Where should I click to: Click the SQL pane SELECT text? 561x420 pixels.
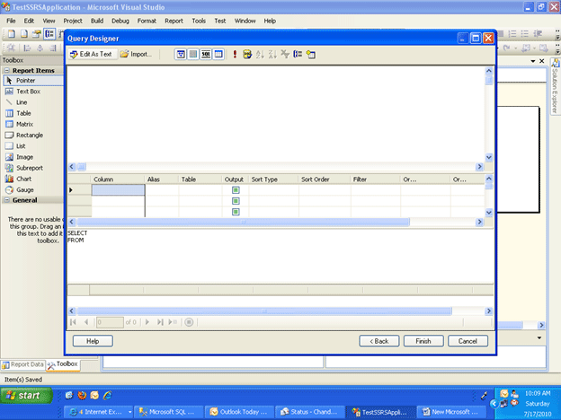[77, 232]
